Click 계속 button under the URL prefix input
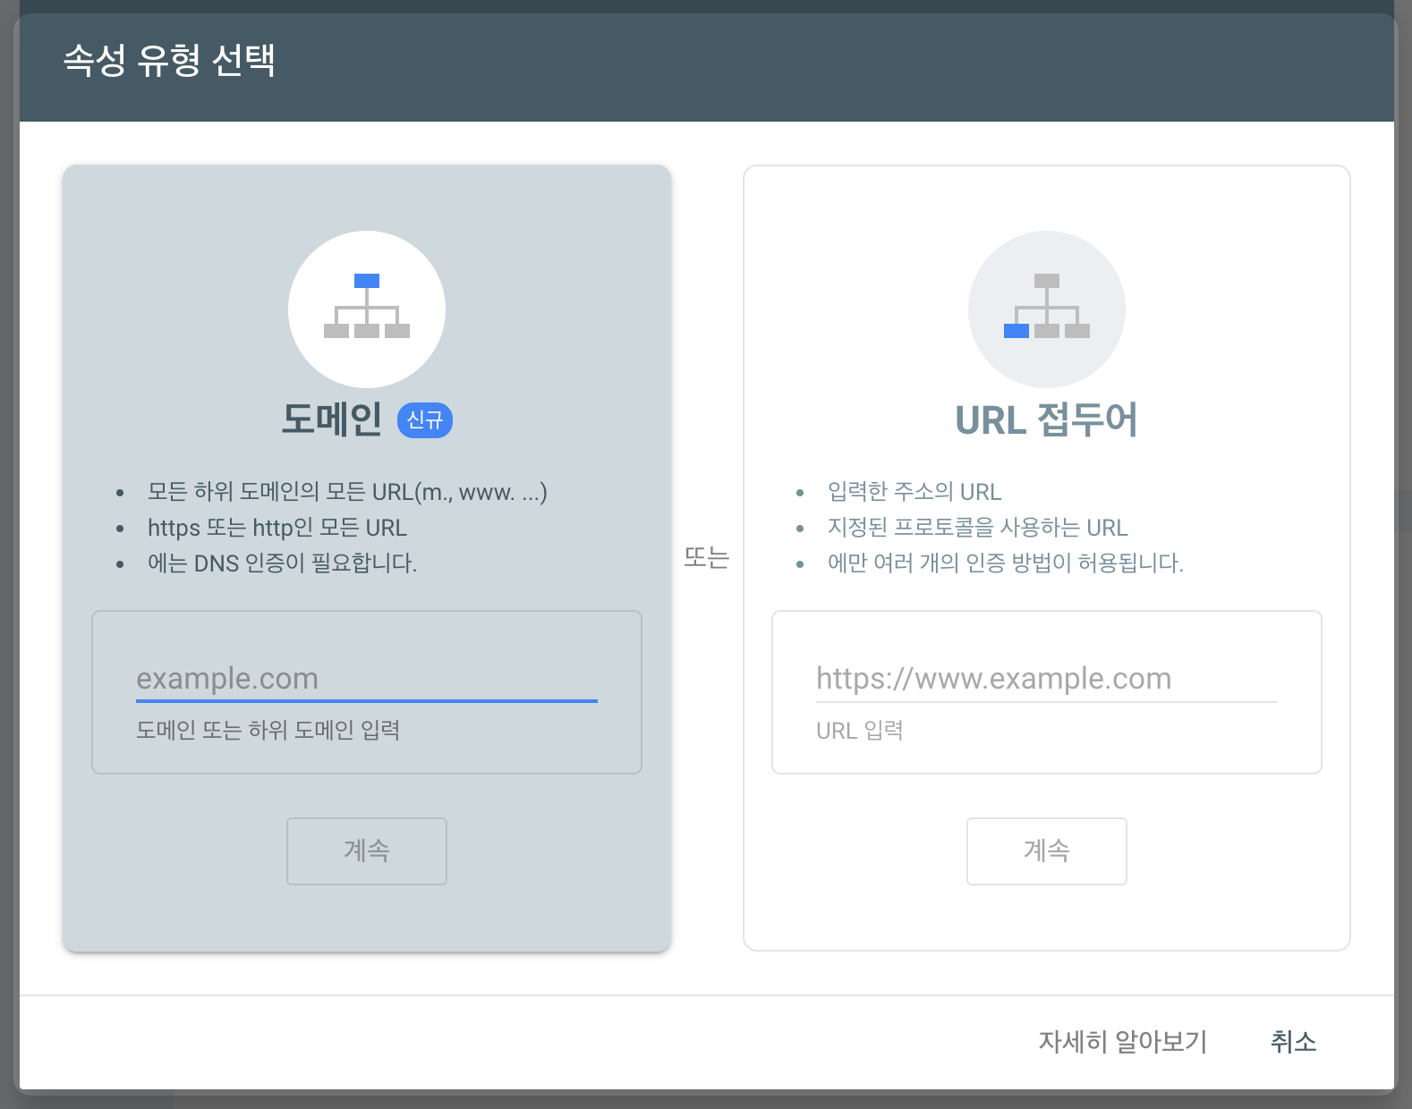Viewport: 1412px width, 1109px height. click(1047, 851)
